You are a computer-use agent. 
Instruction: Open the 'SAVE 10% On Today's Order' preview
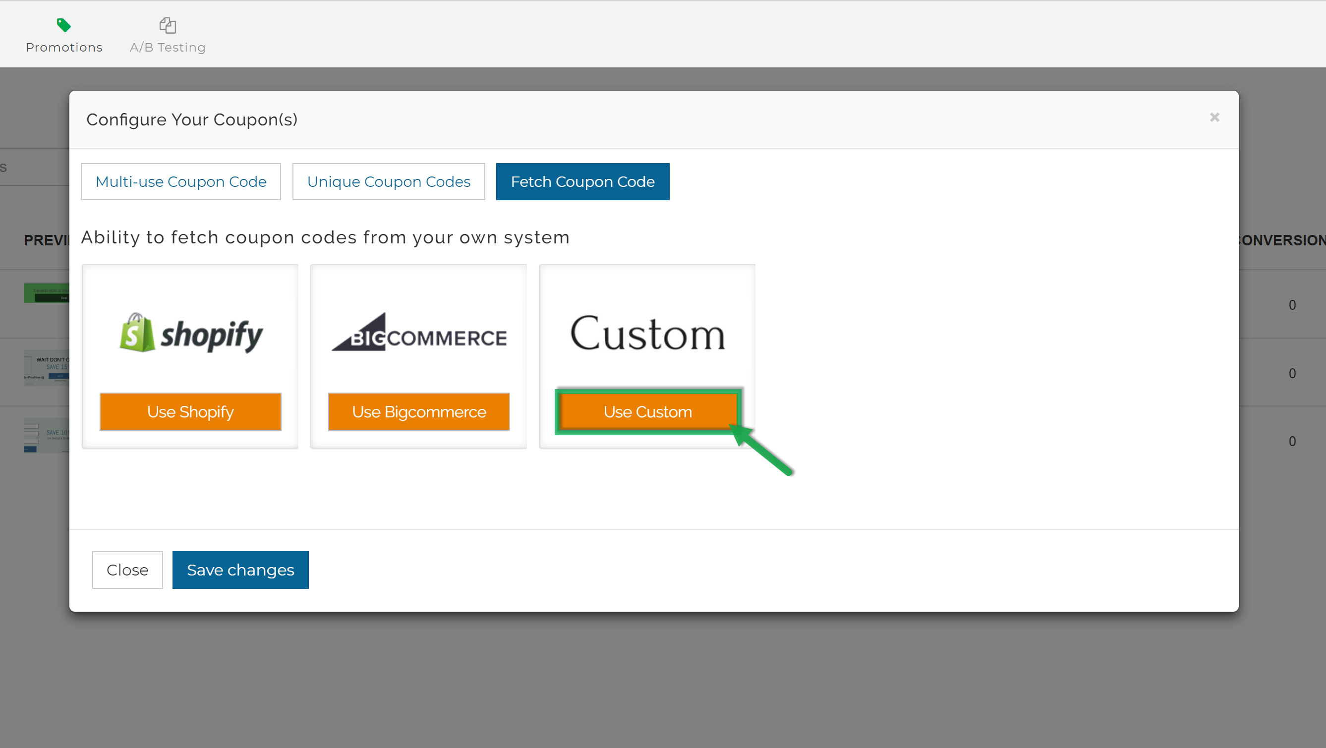pos(46,435)
